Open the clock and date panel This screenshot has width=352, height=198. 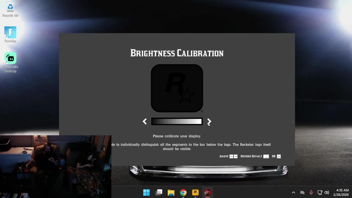(x=341, y=193)
